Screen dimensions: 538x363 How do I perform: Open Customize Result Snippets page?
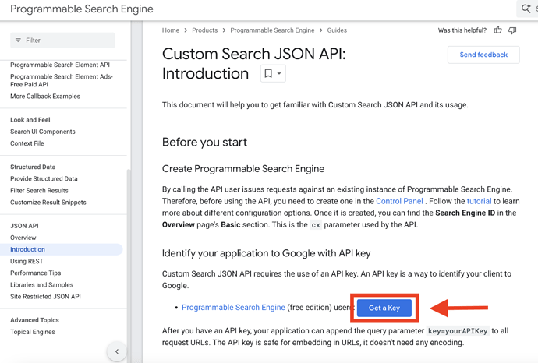pyautogui.click(x=48, y=203)
